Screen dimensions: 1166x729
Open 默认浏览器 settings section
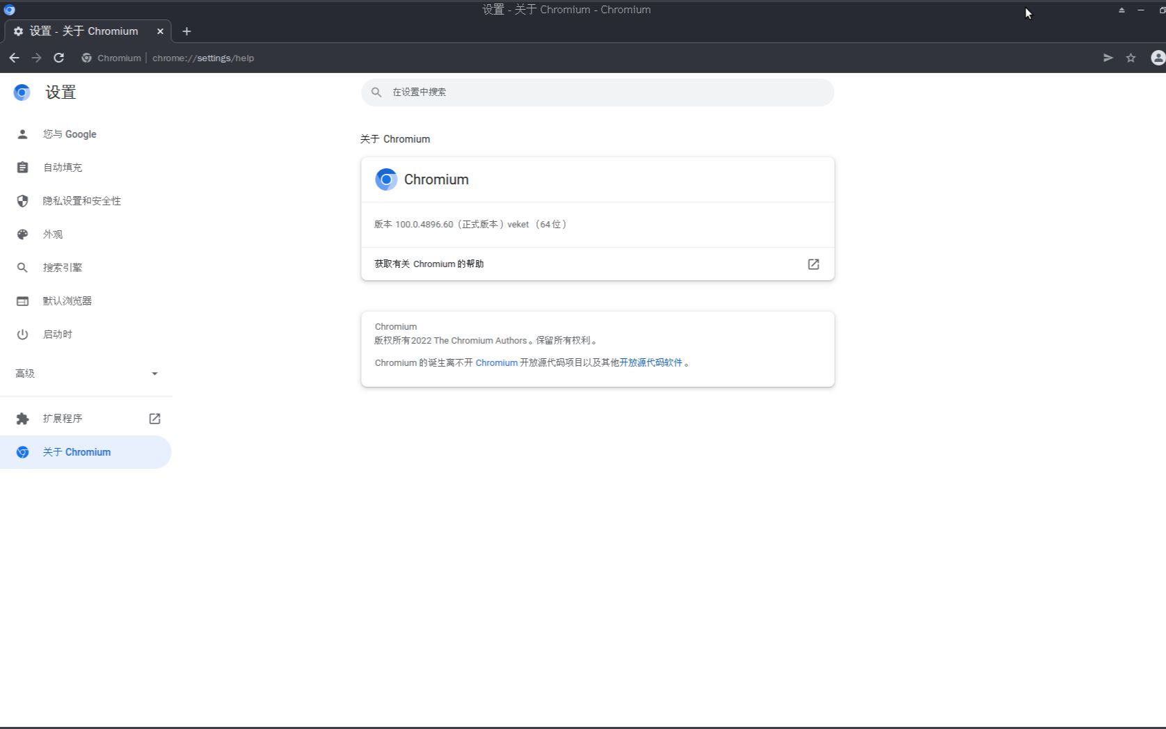pos(86,301)
